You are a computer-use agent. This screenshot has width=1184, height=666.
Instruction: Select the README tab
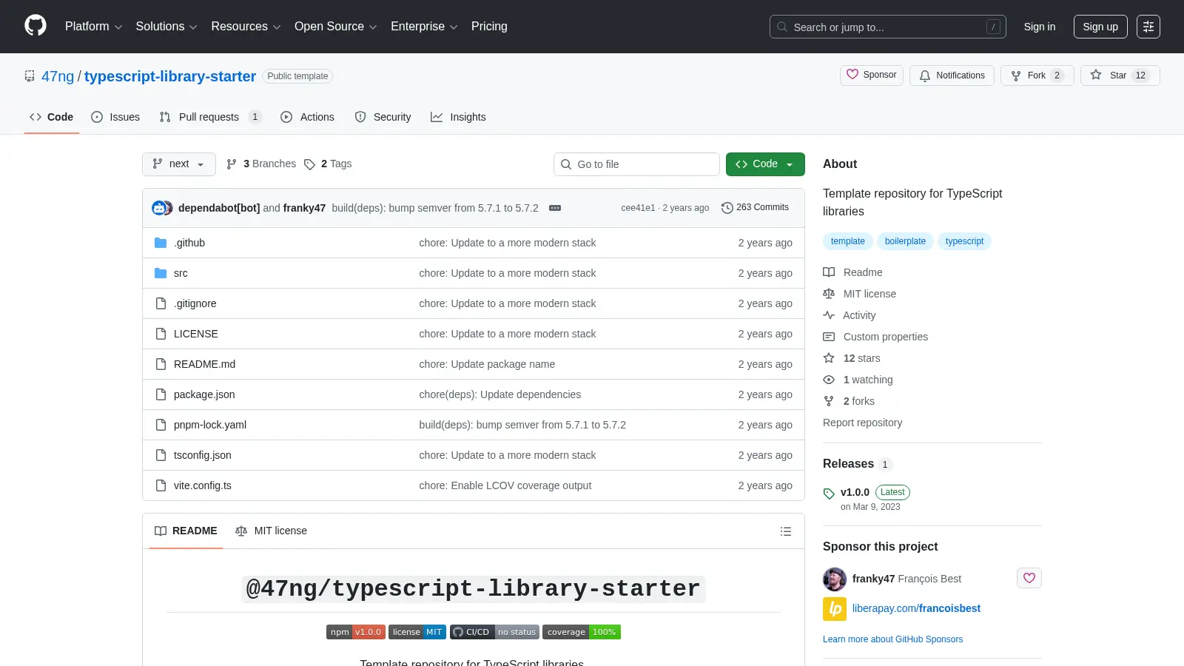click(186, 531)
